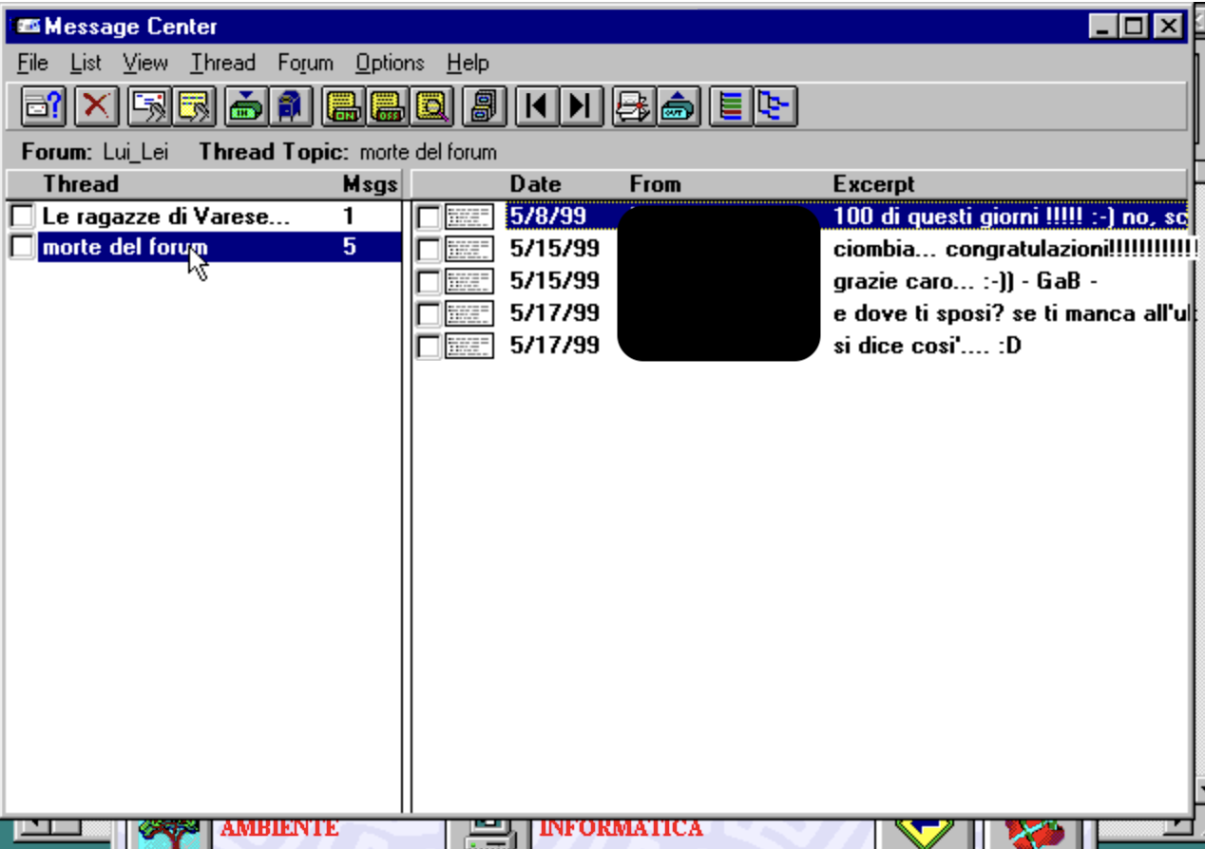
Task: Click the colored lines list view icon
Action: 731,105
